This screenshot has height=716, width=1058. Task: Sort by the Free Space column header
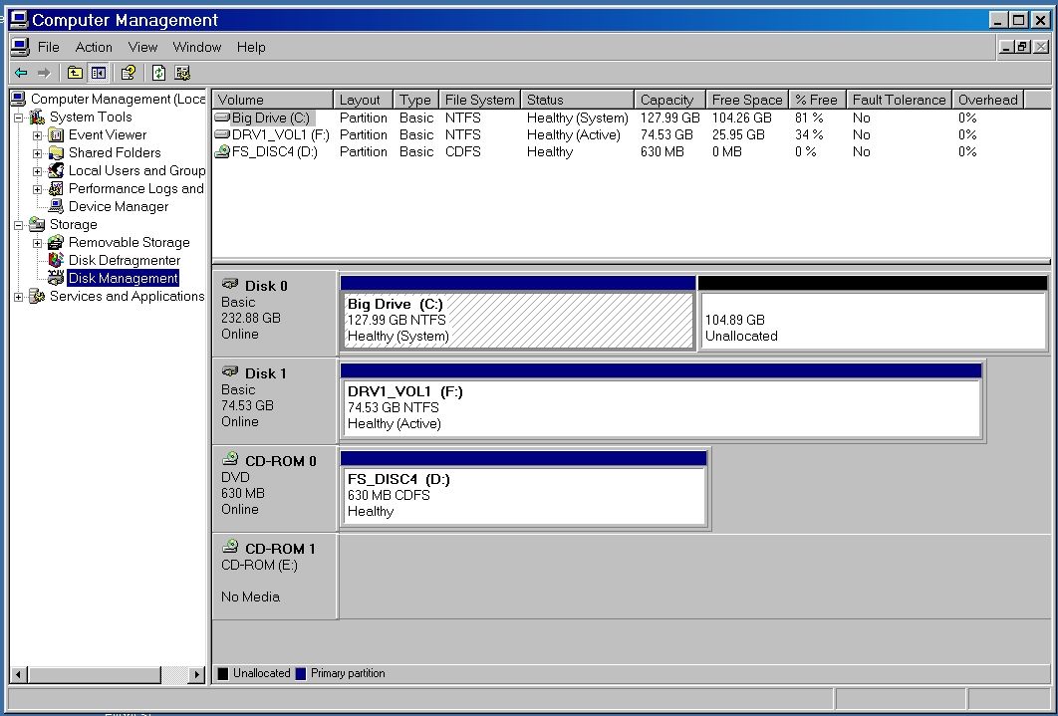(746, 100)
